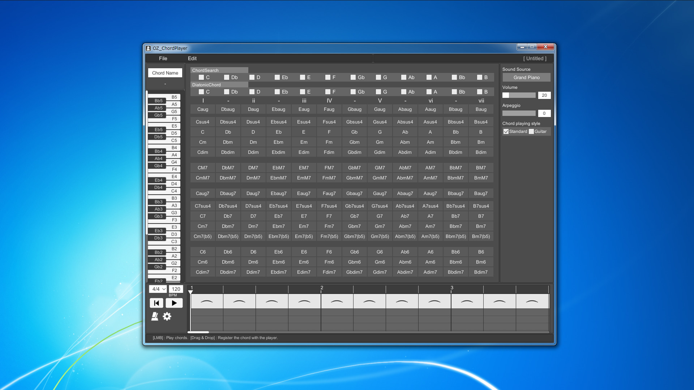Click the playhead marker triangle
Screen dimensions: 694x390
pos(190,292)
